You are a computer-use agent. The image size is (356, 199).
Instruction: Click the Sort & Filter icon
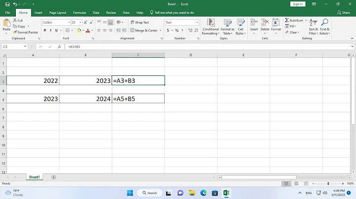(313, 23)
